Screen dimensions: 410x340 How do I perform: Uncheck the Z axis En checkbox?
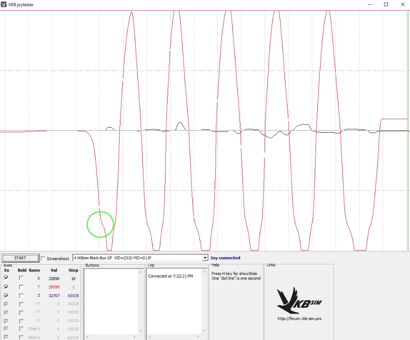(6, 295)
